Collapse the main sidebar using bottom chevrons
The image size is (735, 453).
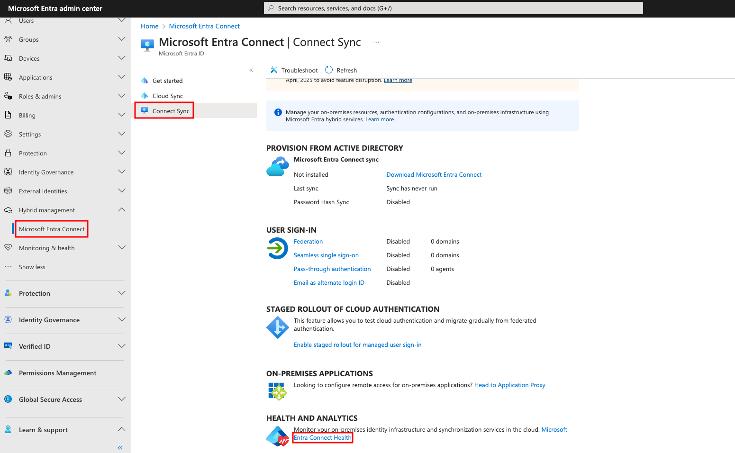(x=120, y=447)
